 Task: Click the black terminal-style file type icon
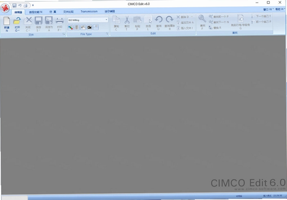coord(89,27)
